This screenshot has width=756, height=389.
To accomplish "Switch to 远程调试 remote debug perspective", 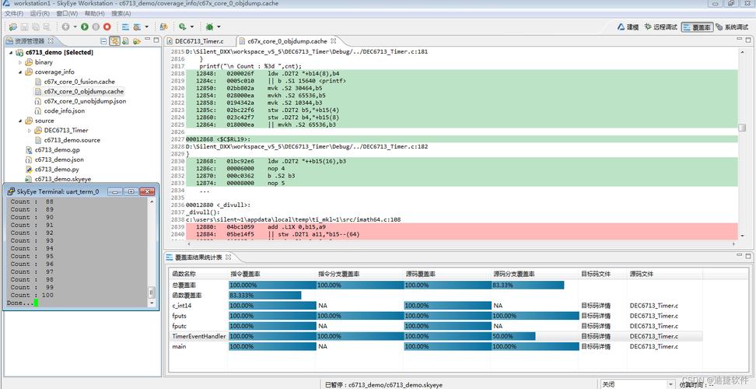I will click(660, 27).
